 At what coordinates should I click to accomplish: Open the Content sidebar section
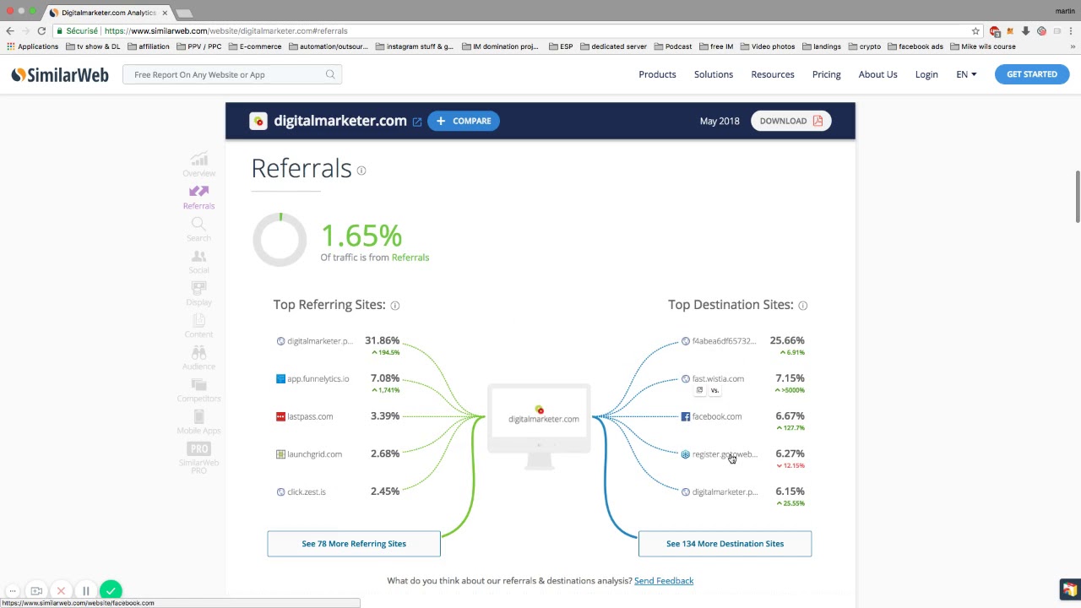click(x=198, y=326)
